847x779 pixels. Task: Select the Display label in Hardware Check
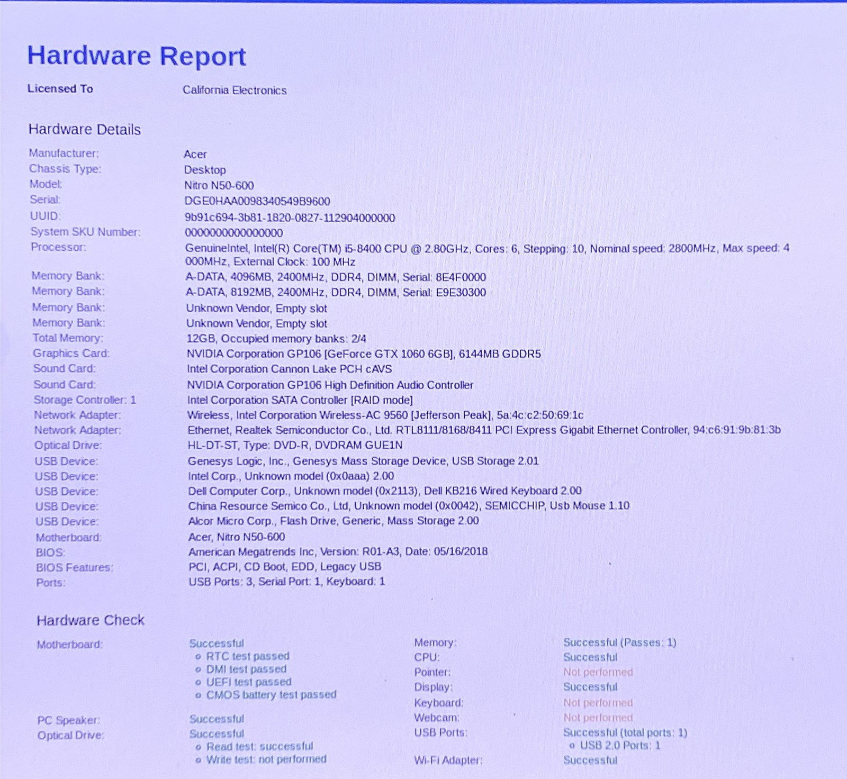click(434, 687)
